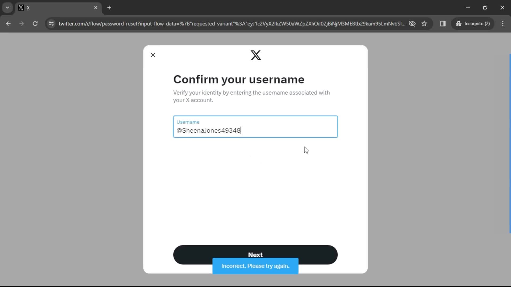View site information icon
This screenshot has width=511, height=287.
point(51,24)
